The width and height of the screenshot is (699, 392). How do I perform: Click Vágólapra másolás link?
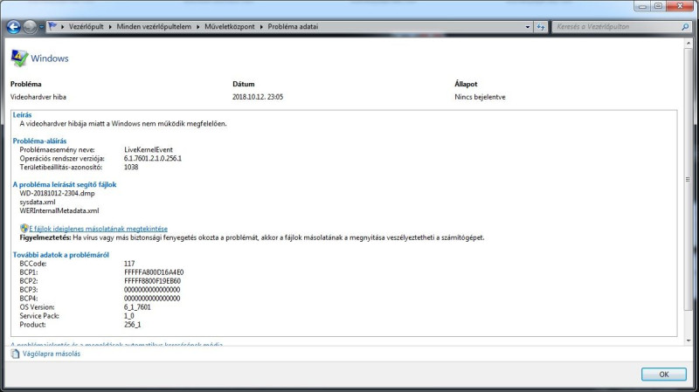(52, 354)
